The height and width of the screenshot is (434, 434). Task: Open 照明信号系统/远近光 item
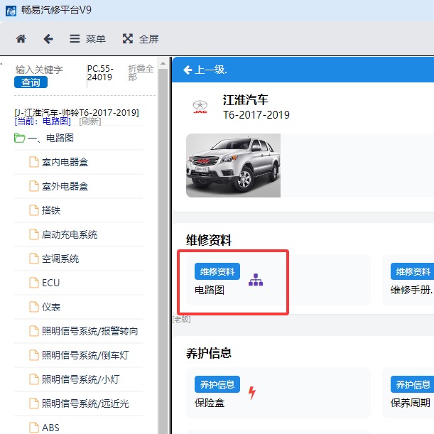click(x=79, y=403)
